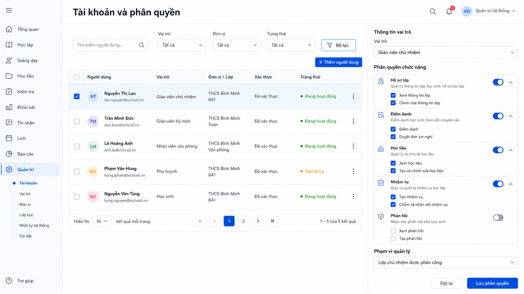Click Lưu phân quyền button

pos(492,283)
